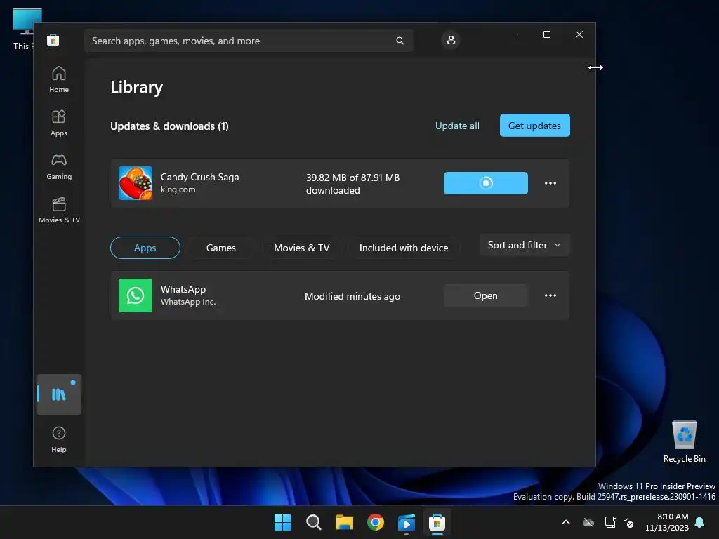Screen dimensions: 719x539
Task: Click 'Updates & downloads (1)' heading
Action: 169,126
